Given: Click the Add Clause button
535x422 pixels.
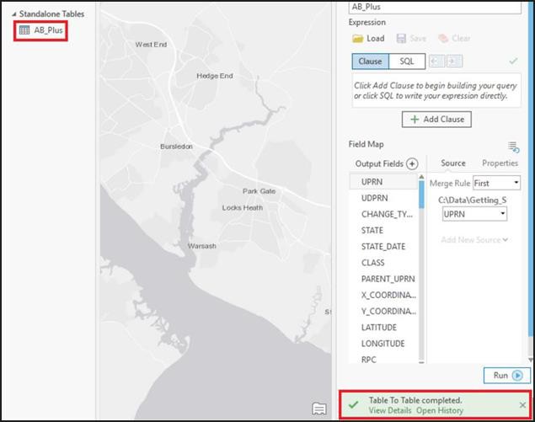Looking at the screenshot, I should click(436, 120).
